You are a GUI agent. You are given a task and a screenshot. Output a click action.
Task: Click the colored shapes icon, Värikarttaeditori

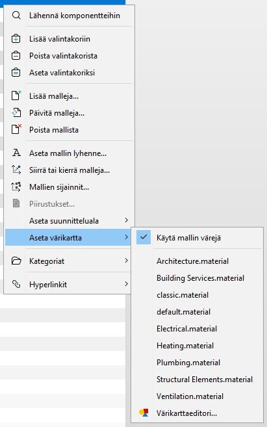(144, 413)
